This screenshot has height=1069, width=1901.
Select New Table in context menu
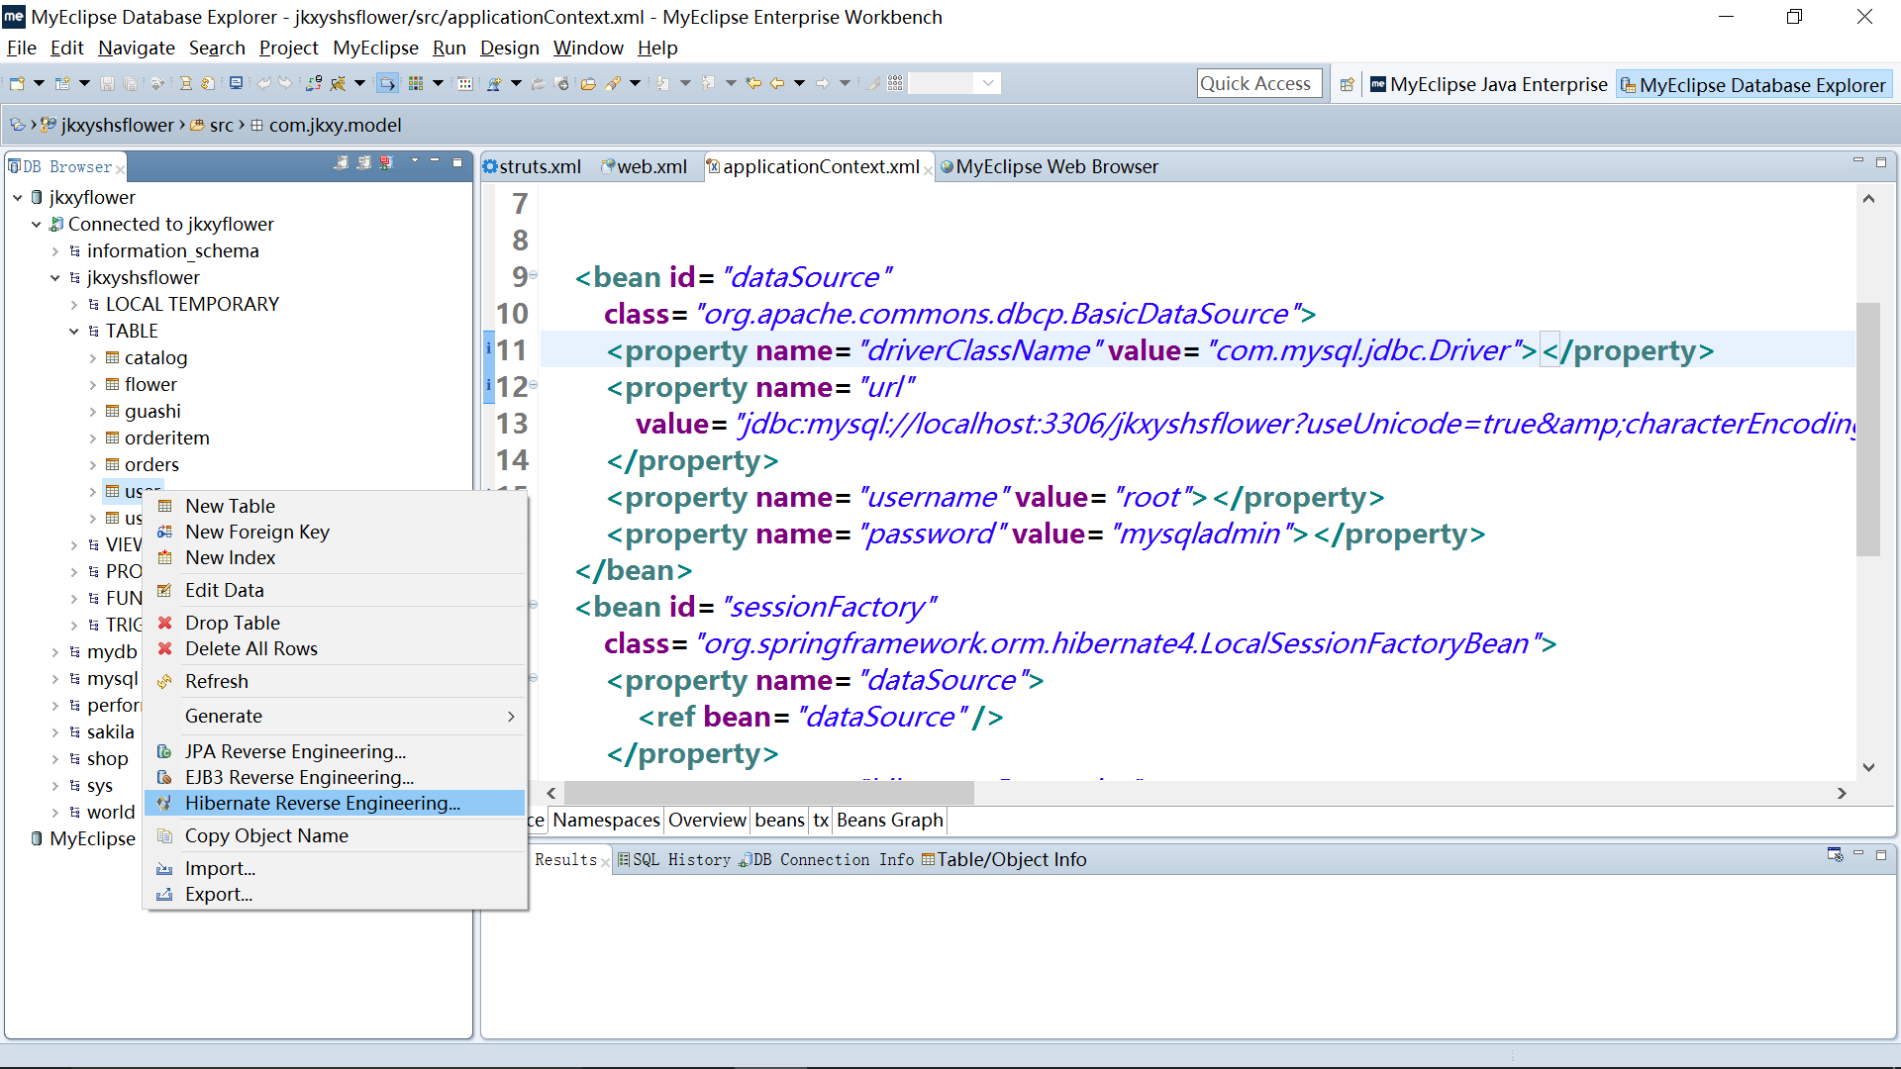[335, 506]
